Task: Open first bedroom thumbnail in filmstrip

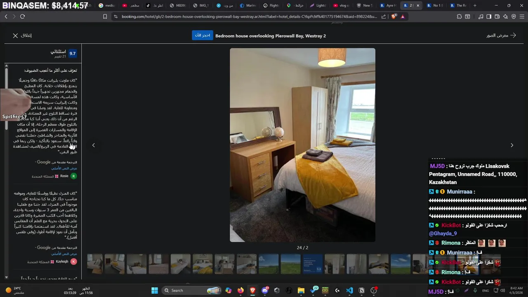Action: (x=95, y=264)
